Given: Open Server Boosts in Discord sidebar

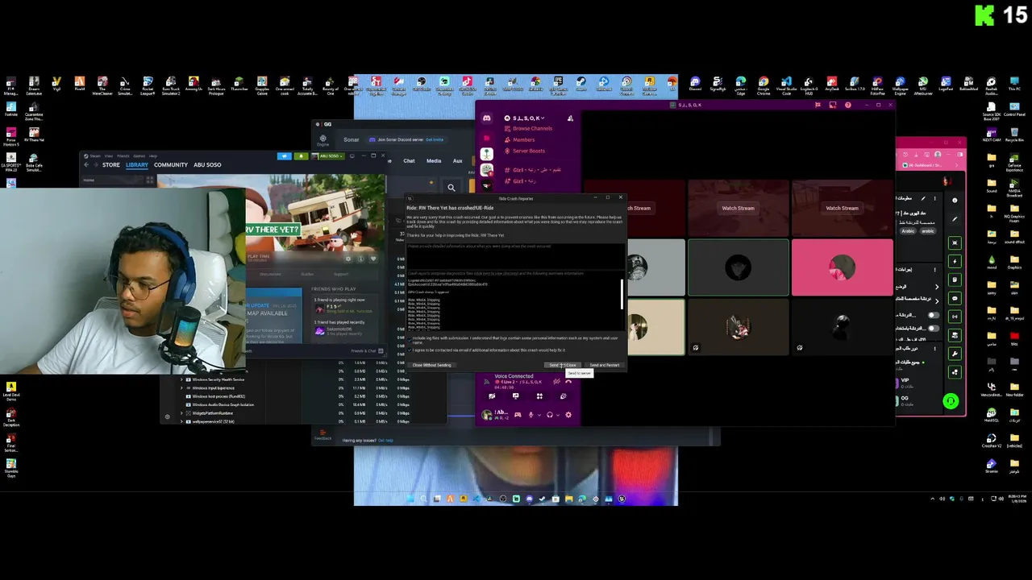Looking at the screenshot, I should [x=528, y=151].
